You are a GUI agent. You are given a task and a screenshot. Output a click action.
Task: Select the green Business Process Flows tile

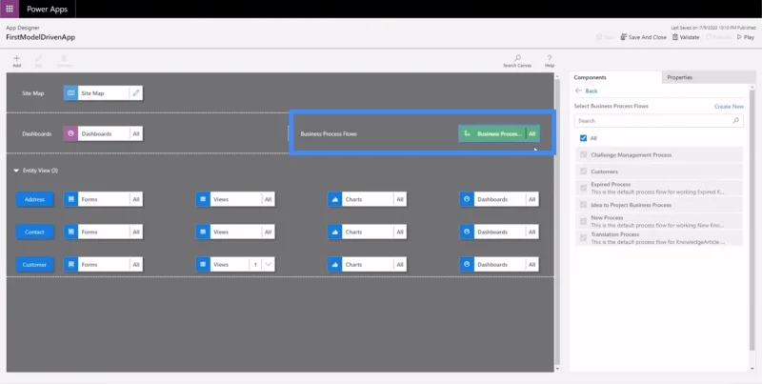(499, 133)
